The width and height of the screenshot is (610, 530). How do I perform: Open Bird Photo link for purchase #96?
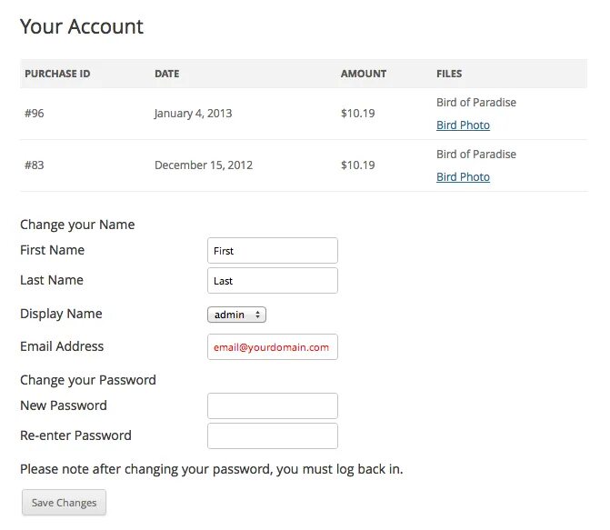pos(463,125)
